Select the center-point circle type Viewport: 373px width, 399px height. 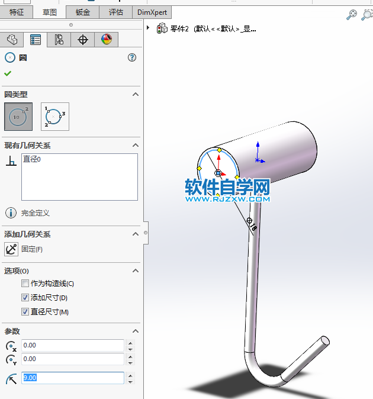pyautogui.click(x=18, y=117)
